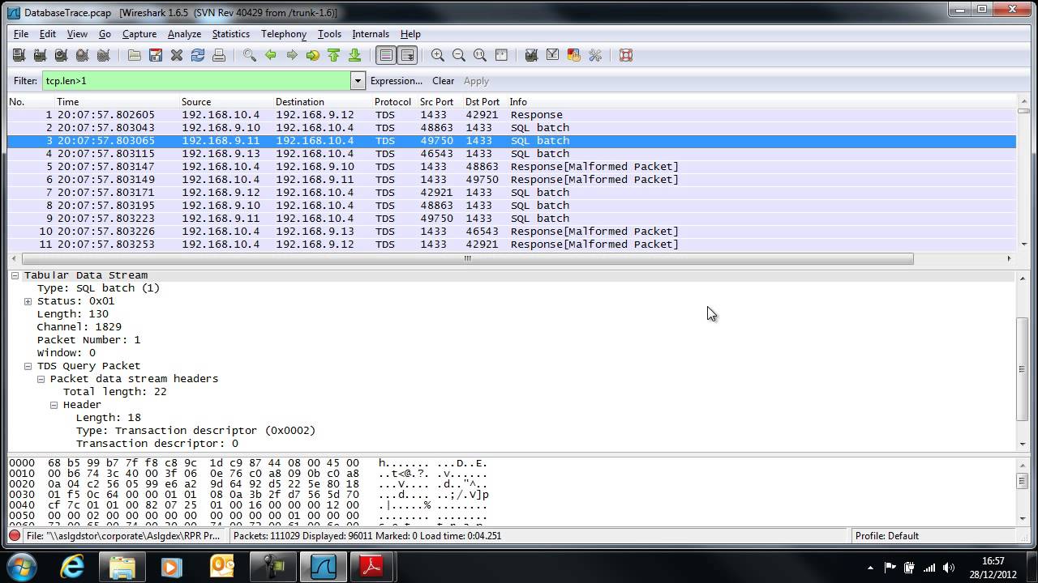Click the tcp.len>1 filter field
Screen dimensions: 1038x583
pyautogui.click(x=196, y=81)
